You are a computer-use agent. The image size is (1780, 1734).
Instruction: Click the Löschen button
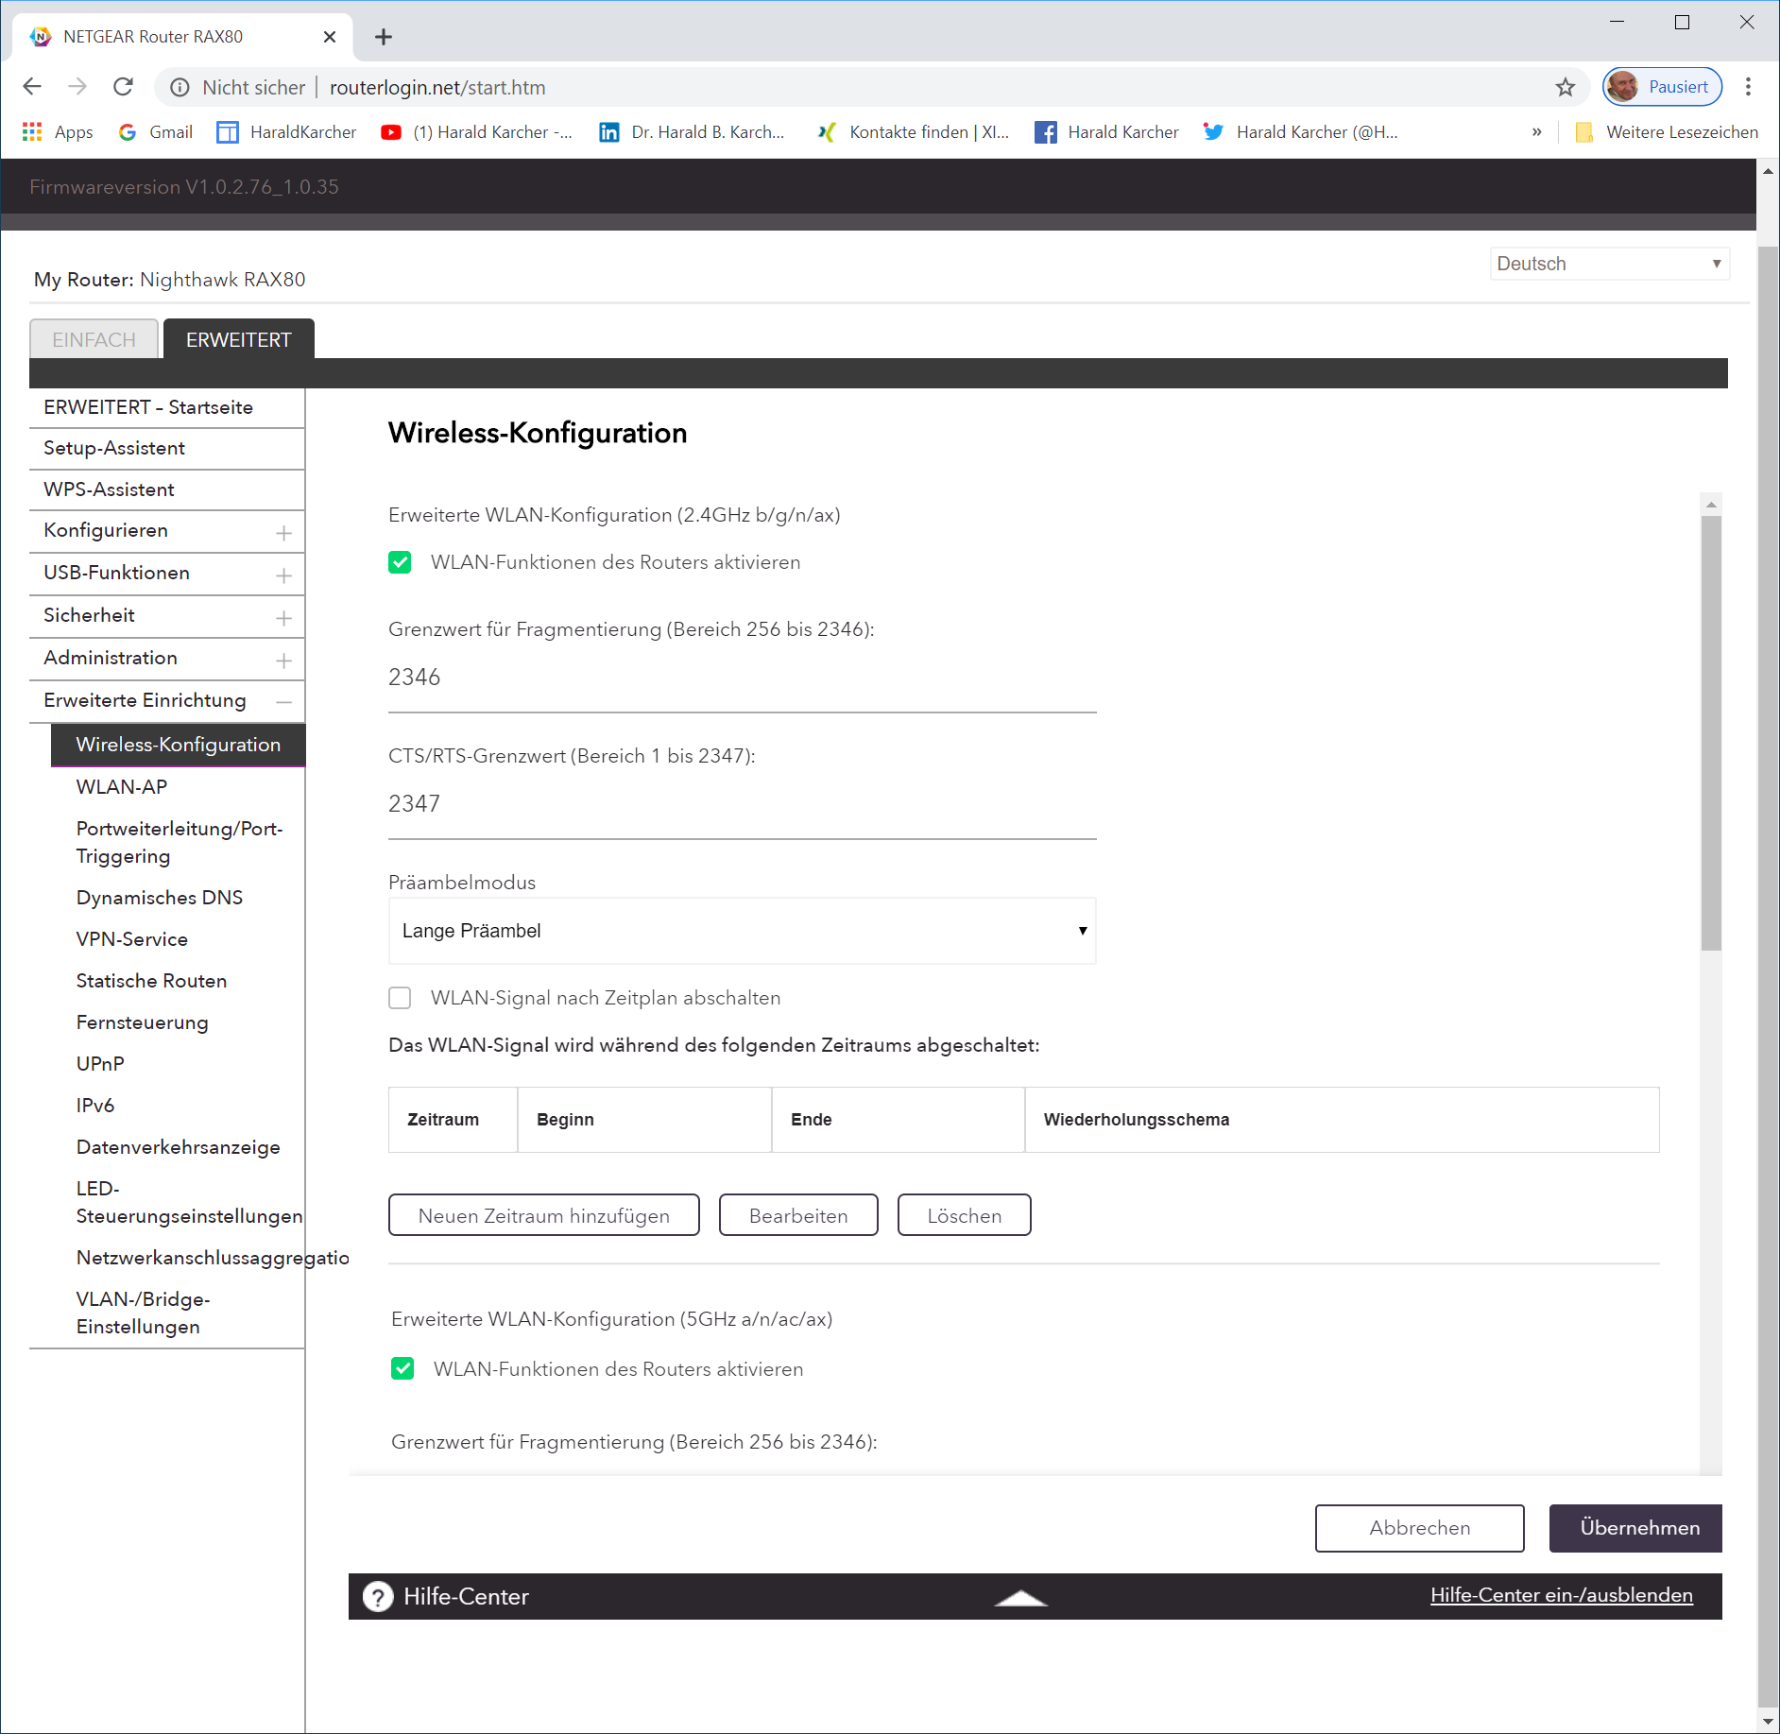965,1215
